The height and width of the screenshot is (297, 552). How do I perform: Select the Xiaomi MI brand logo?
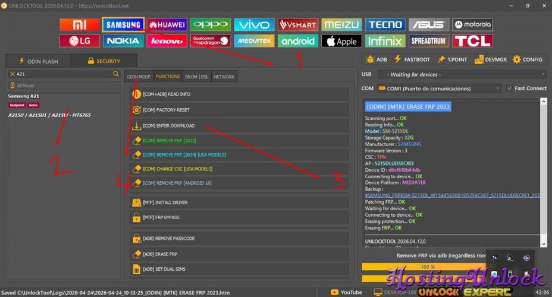tap(80, 24)
